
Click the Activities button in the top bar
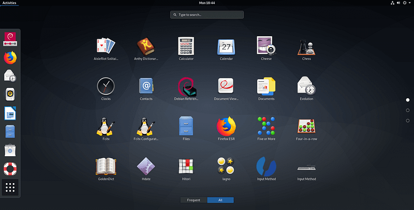pos(9,3)
